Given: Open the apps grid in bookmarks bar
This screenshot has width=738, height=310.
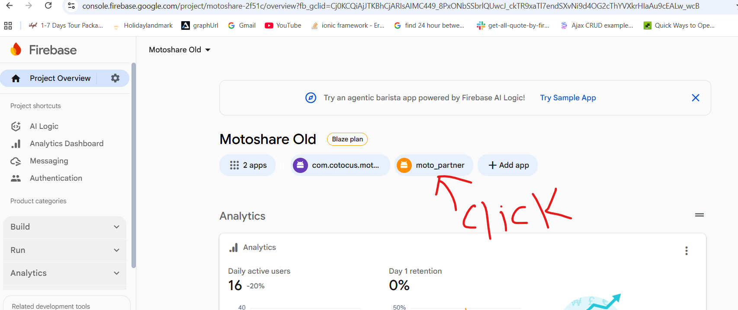Looking at the screenshot, I should [x=8, y=26].
